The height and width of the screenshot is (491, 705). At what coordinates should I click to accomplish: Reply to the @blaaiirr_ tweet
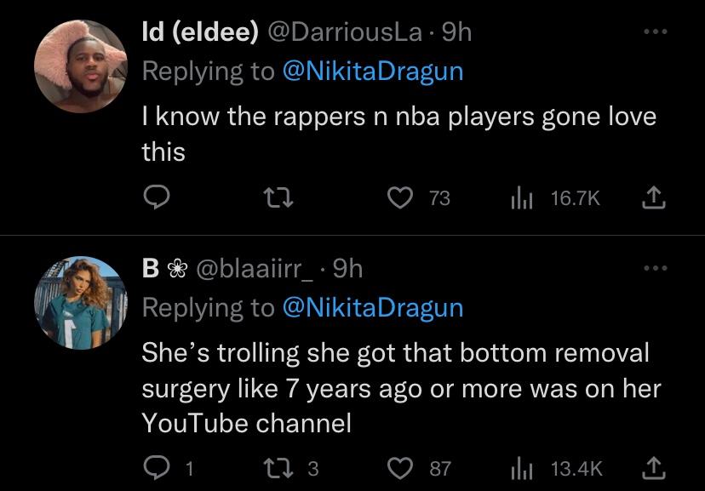click(153, 468)
